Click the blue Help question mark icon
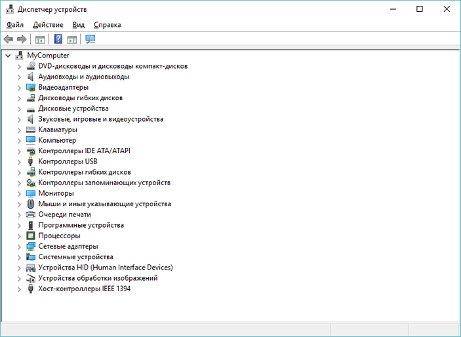The width and height of the screenshot is (461, 337). point(58,39)
